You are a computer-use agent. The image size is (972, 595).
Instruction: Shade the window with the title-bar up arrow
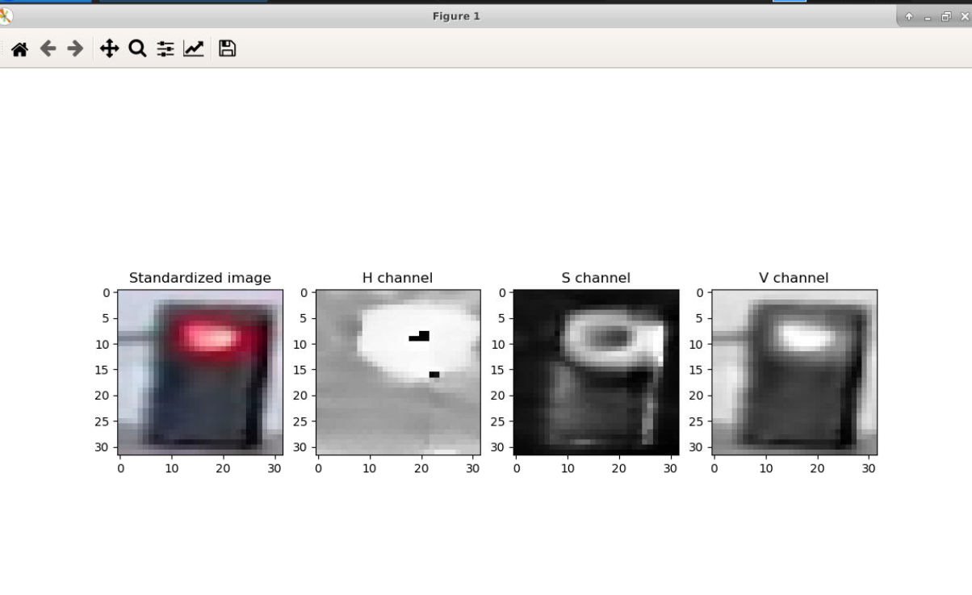(908, 17)
